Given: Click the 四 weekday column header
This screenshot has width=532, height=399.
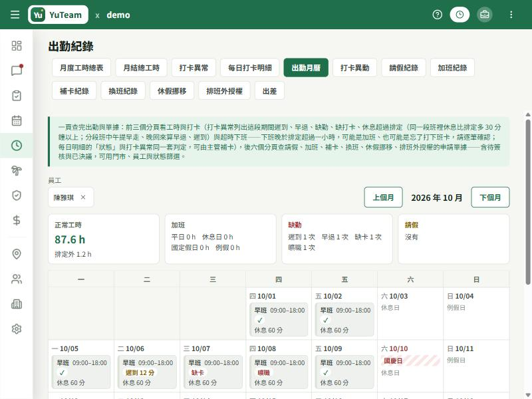Looking at the screenshot, I should [279, 279].
